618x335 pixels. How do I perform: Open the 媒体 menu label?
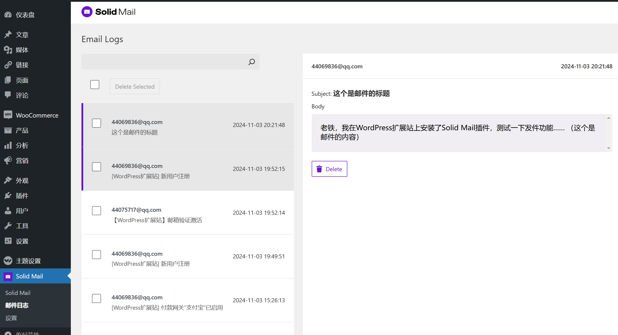22,50
